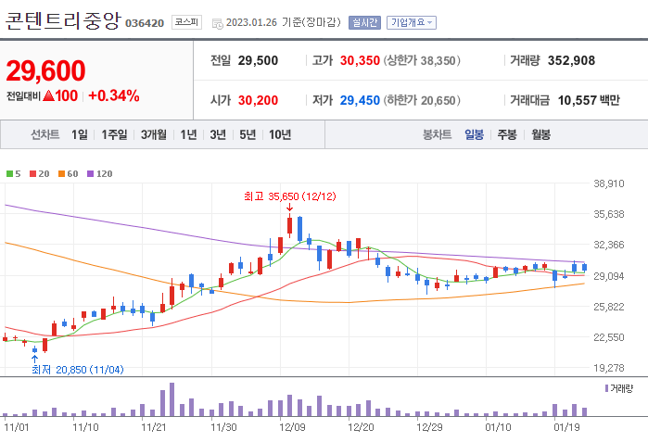This screenshot has height=442, width=648.
Task: Select the 일봉 daily candle chart
Action: [474, 134]
